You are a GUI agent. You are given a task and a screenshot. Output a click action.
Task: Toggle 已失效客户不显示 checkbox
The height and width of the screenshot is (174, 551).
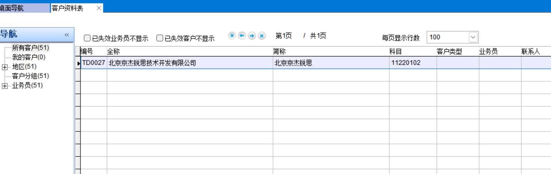pos(160,38)
